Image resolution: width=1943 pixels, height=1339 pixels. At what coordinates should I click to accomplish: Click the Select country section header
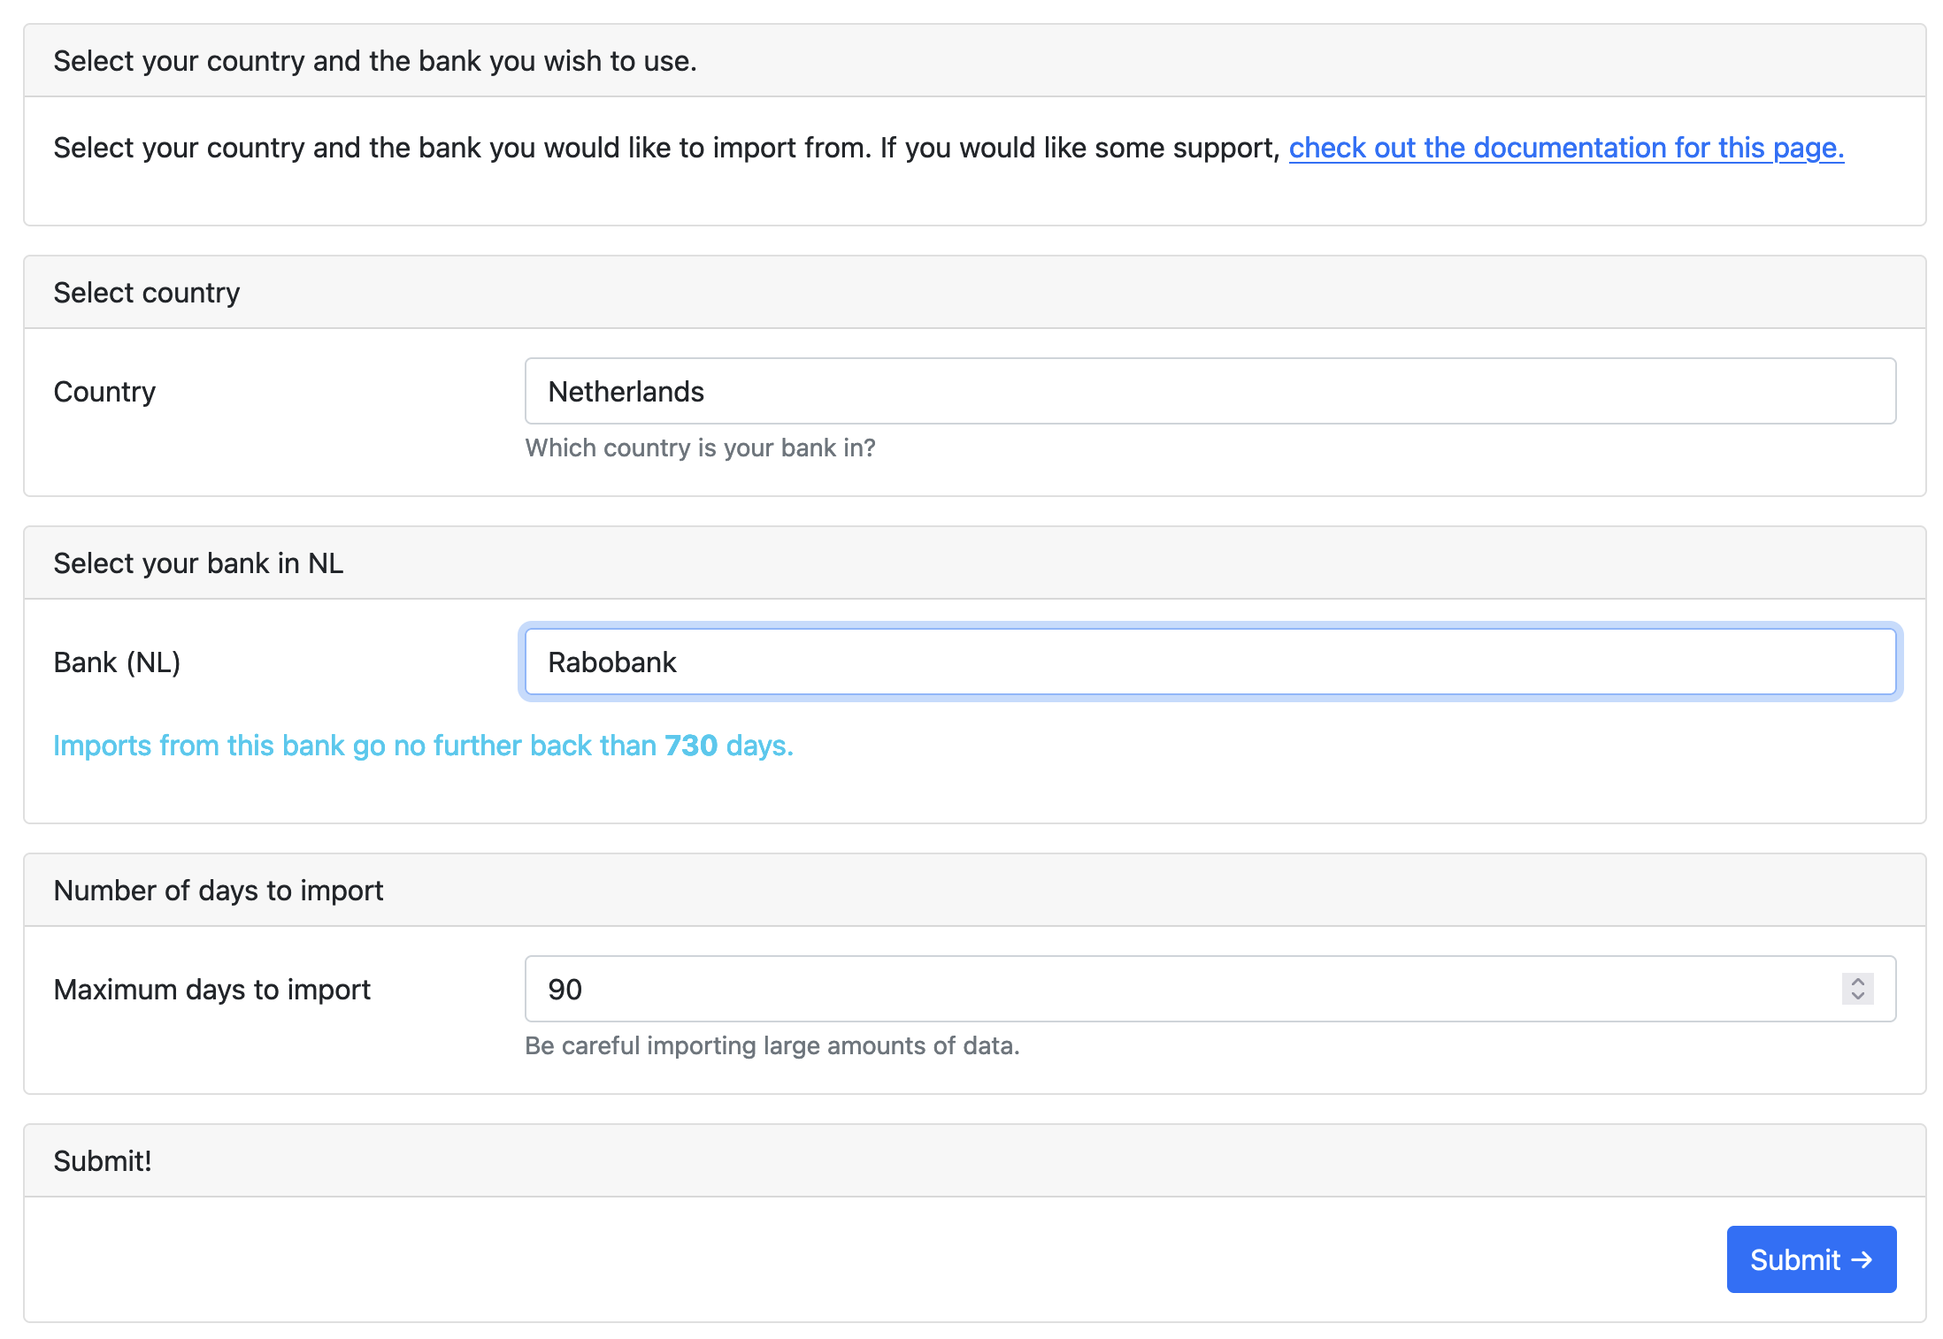click(x=146, y=293)
